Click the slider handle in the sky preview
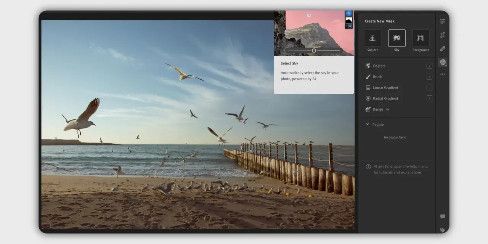 (x=314, y=50)
